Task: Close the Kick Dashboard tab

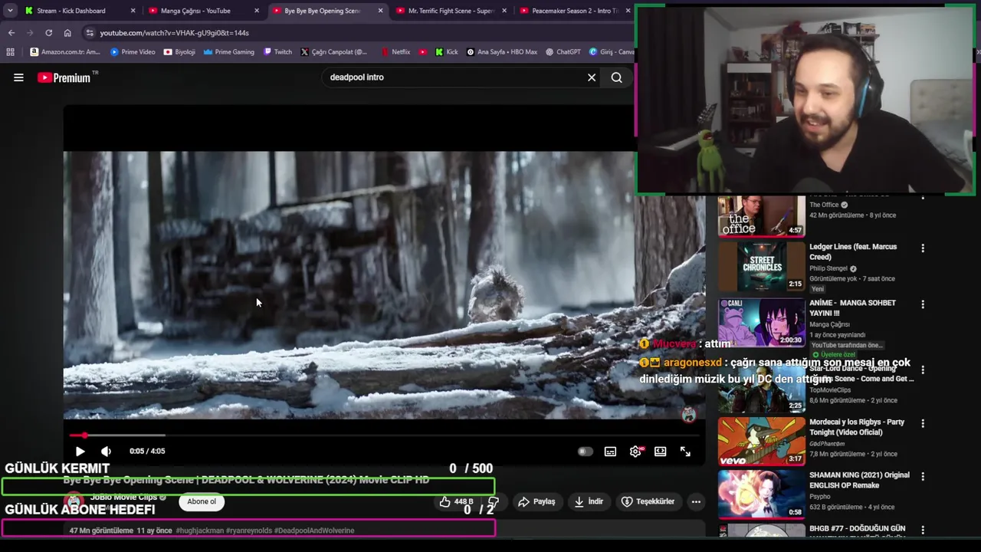Action: point(133,11)
